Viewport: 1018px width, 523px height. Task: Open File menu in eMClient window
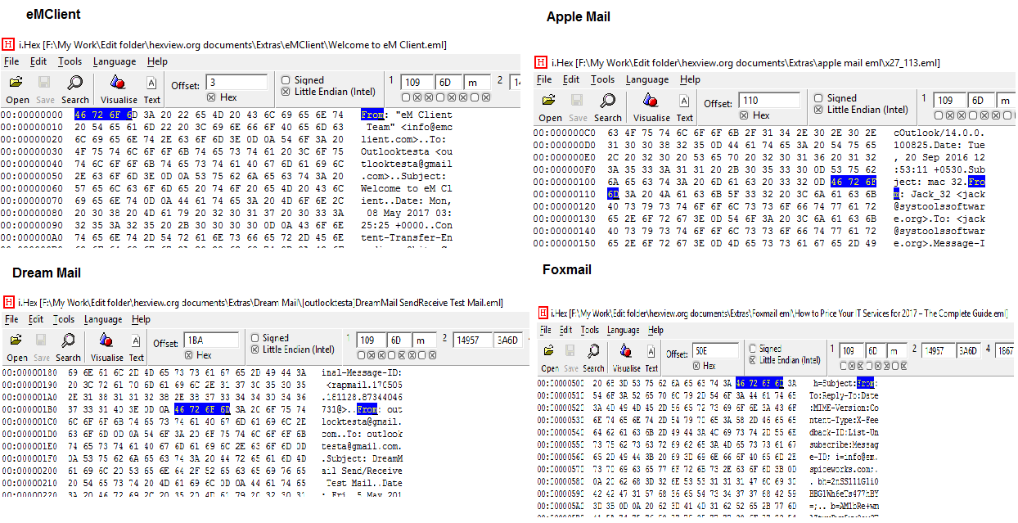click(x=11, y=61)
